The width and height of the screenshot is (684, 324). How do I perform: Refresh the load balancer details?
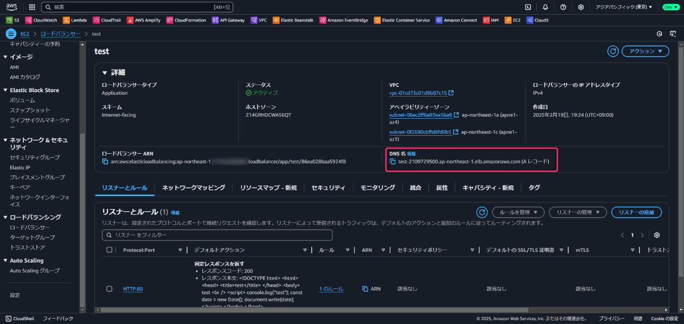click(613, 51)
